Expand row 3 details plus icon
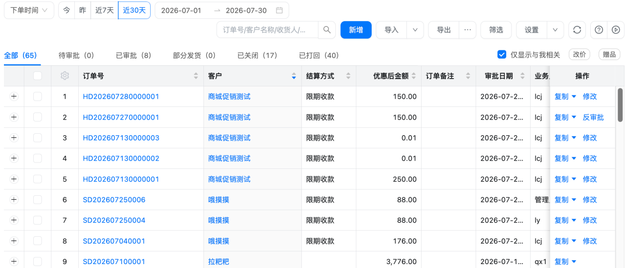 (14, 138)
